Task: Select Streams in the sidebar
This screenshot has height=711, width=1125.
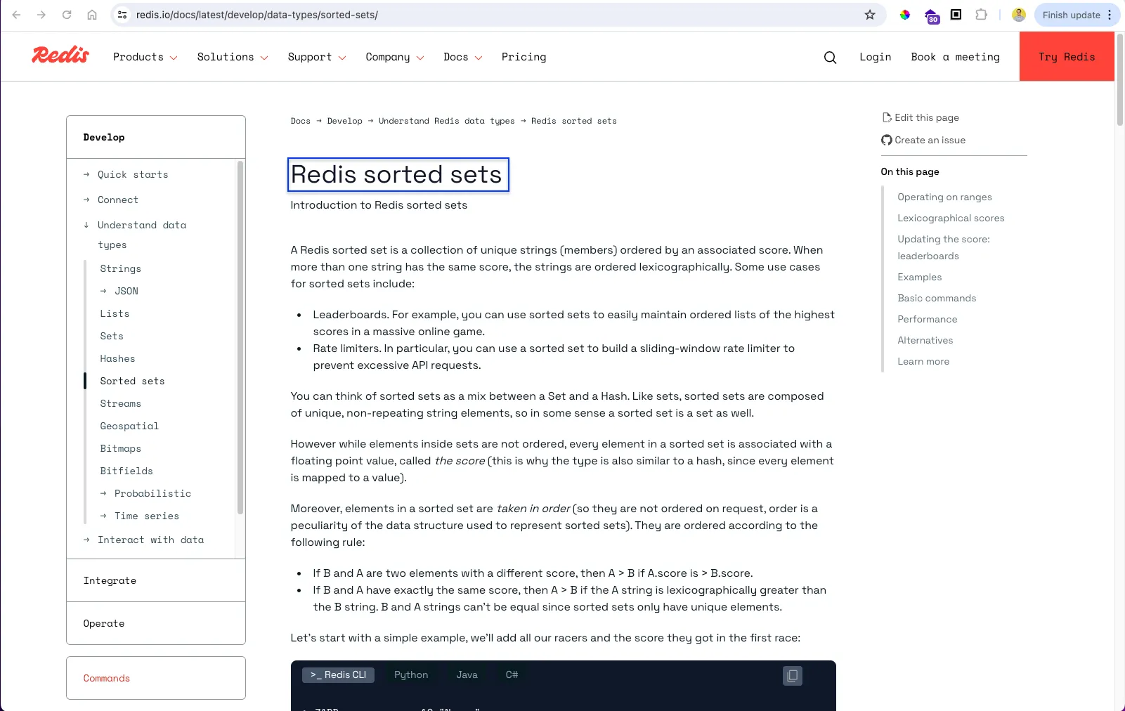Action: (120, 403)
